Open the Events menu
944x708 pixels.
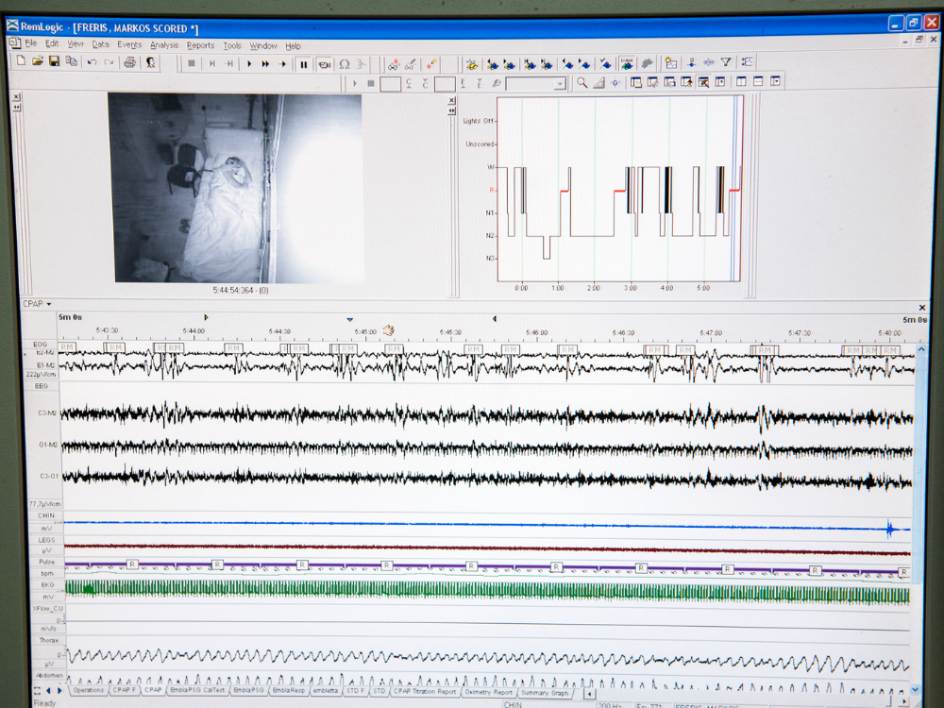click(128, 44)
